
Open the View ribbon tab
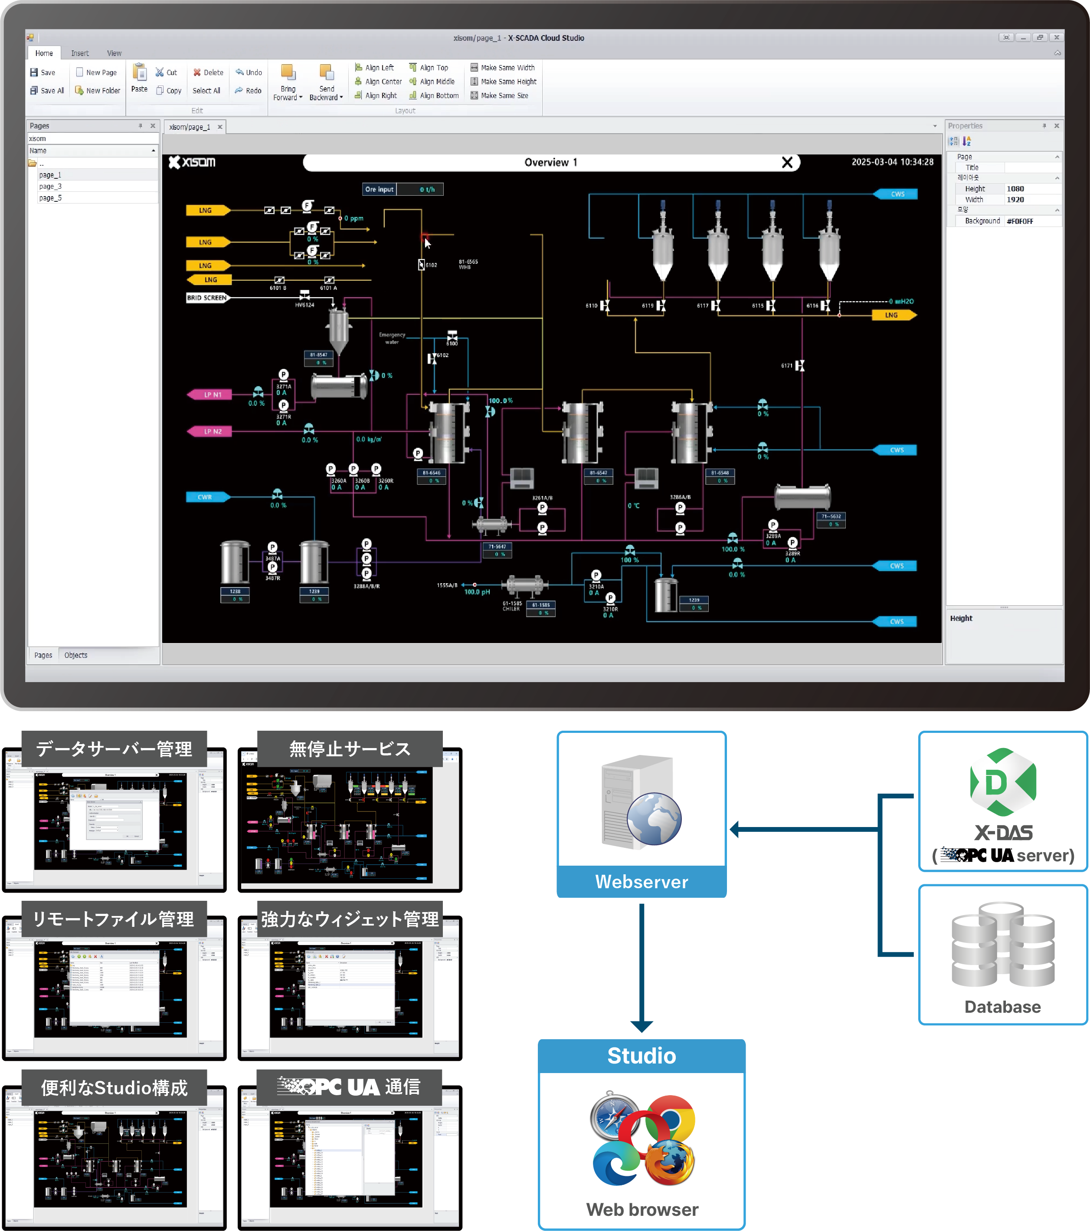(x=115, y=53)
